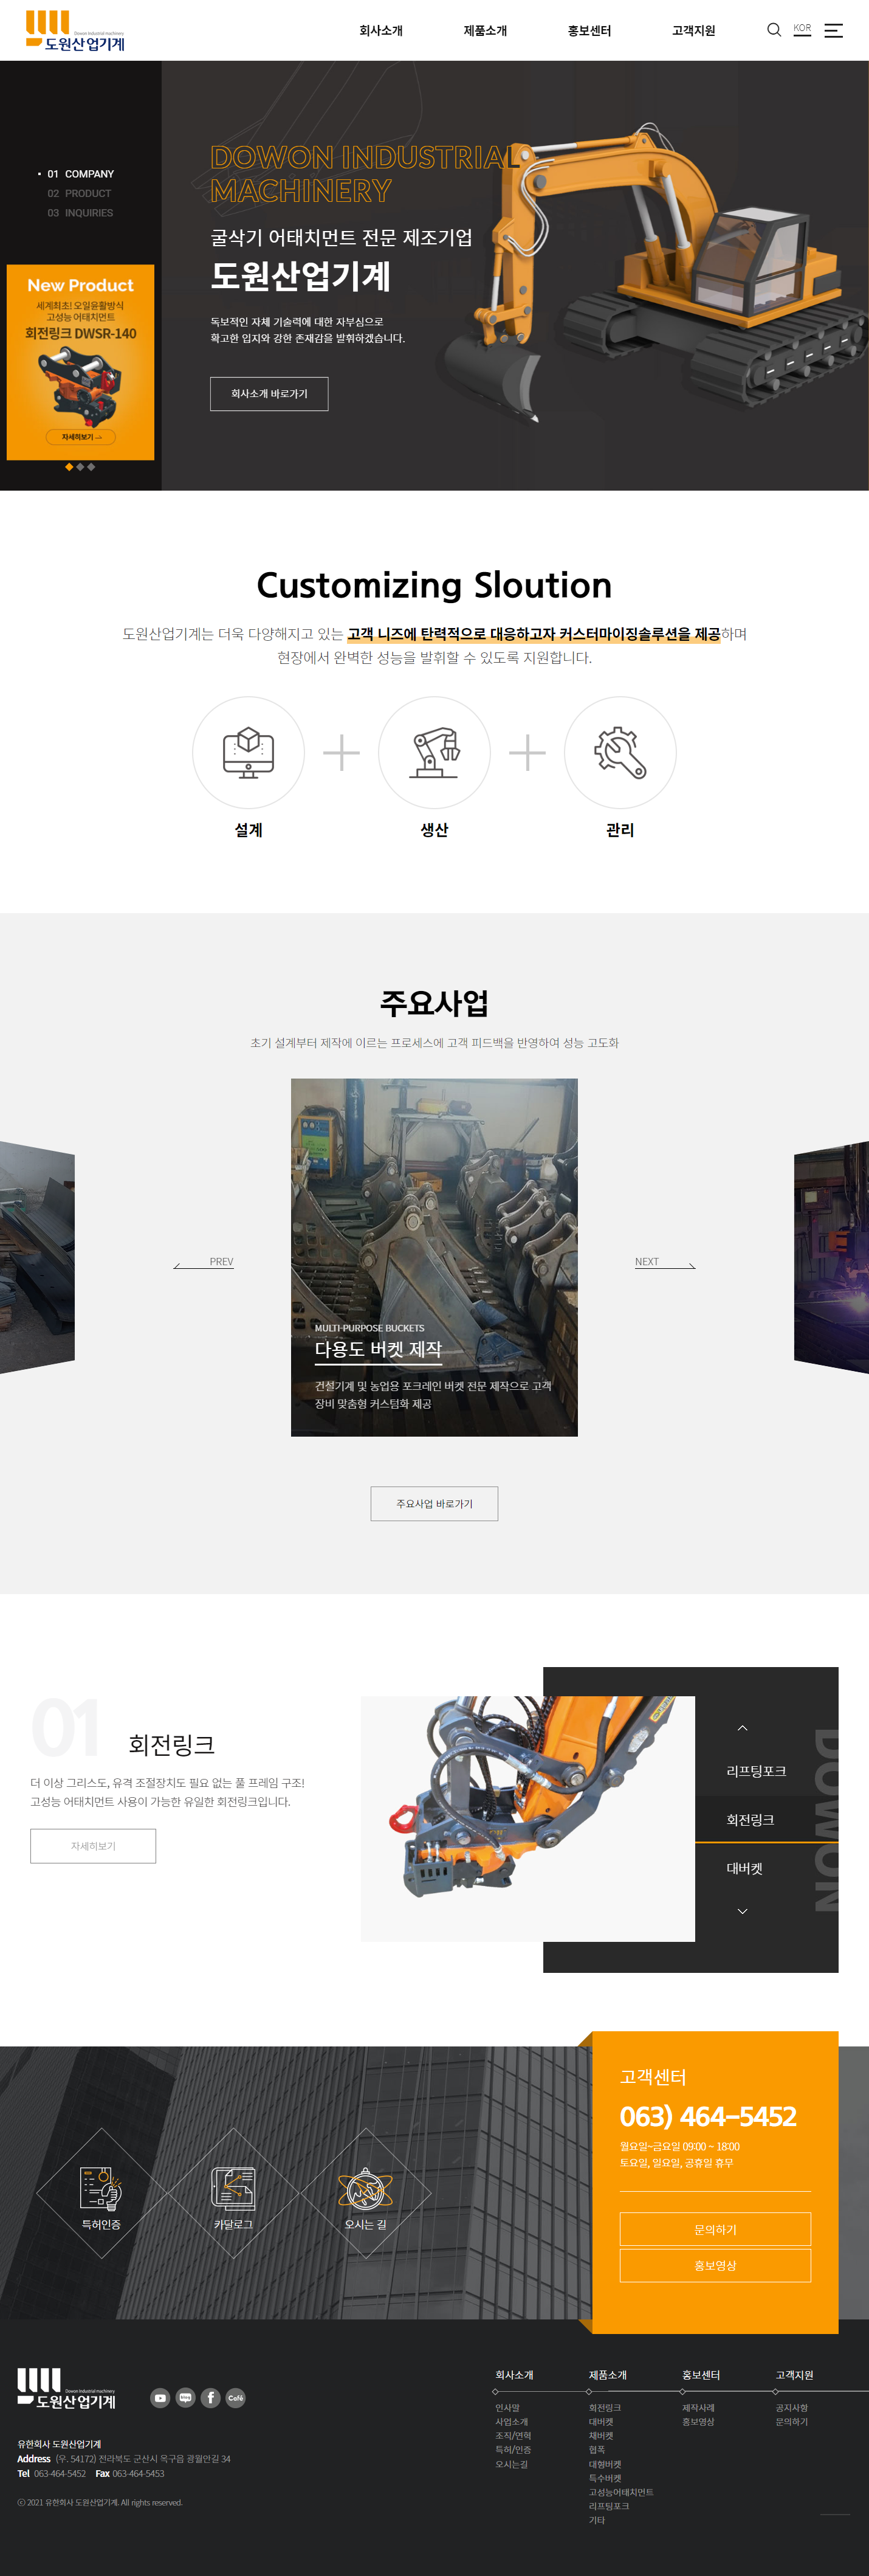The image size is (869, 2576).
Task: Open the Facebook icon in the footer
Action: tap(210, 2398)
